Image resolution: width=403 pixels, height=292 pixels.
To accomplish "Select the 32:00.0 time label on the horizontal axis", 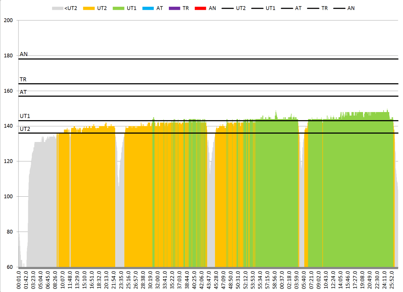I will click(157, 280).
